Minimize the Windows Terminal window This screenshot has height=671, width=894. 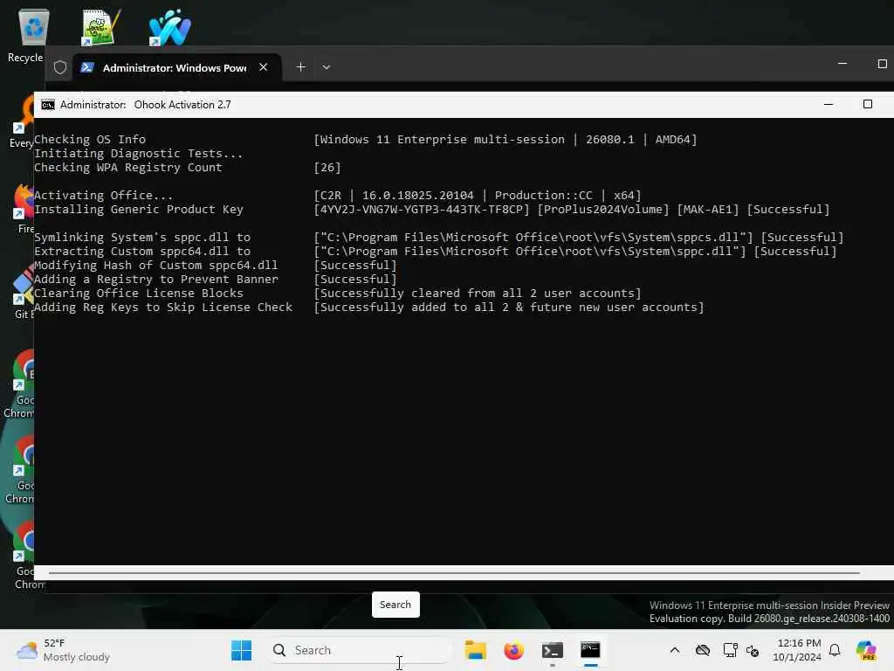(842, 63)
